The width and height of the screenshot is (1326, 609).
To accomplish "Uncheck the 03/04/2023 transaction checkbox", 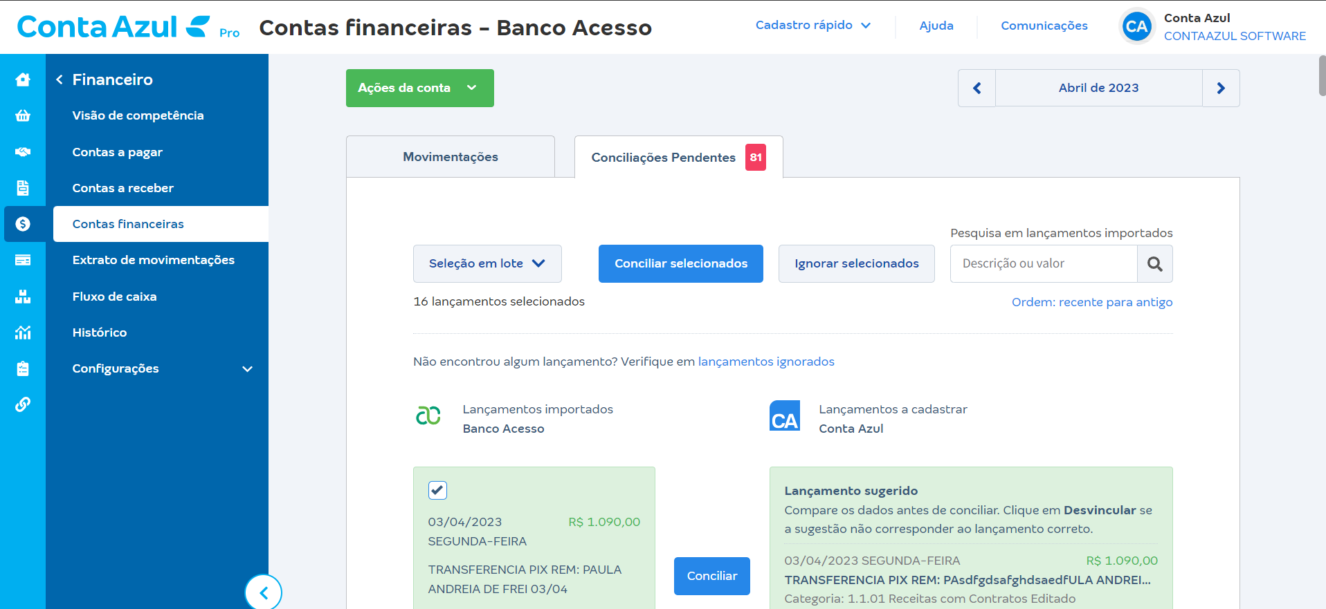I will (x=437, y=490).
